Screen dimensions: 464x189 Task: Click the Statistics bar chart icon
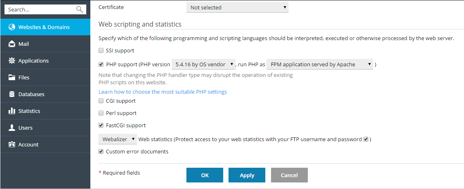pos(12,111)
